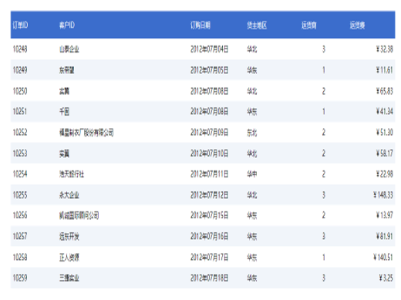Image resolution: width=401 pixels, height=300 pixels.
Task: Select freight cell ¥3.25
Action: pos(386,278)
